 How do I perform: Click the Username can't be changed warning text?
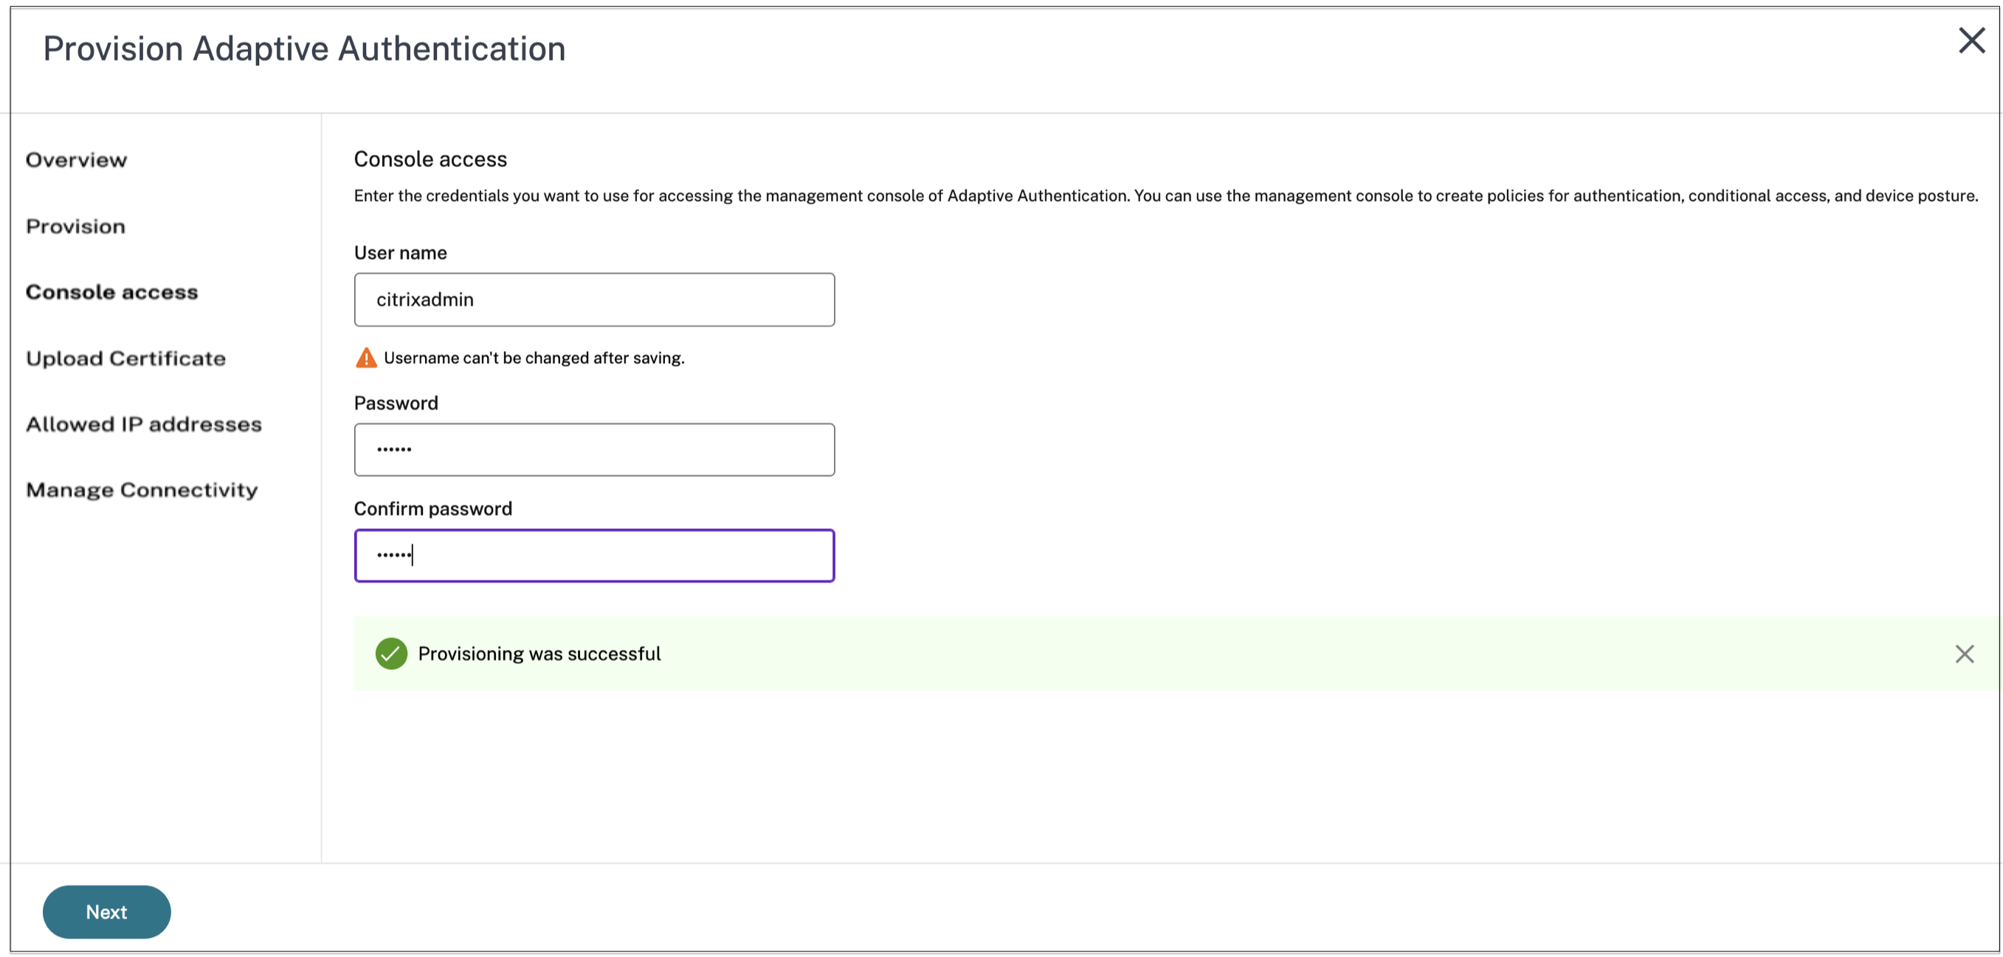click(x=534, y=359)
